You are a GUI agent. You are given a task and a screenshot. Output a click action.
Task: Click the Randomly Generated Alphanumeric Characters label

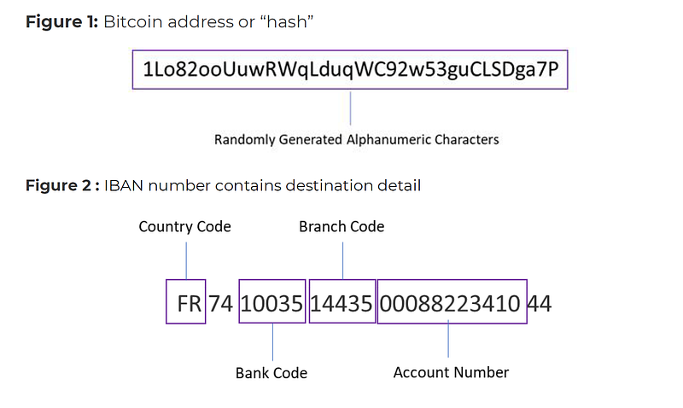356,140
